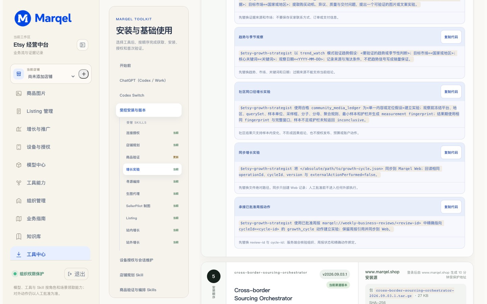Open the shop selector dropdown chevron

[x=73, y=77]
